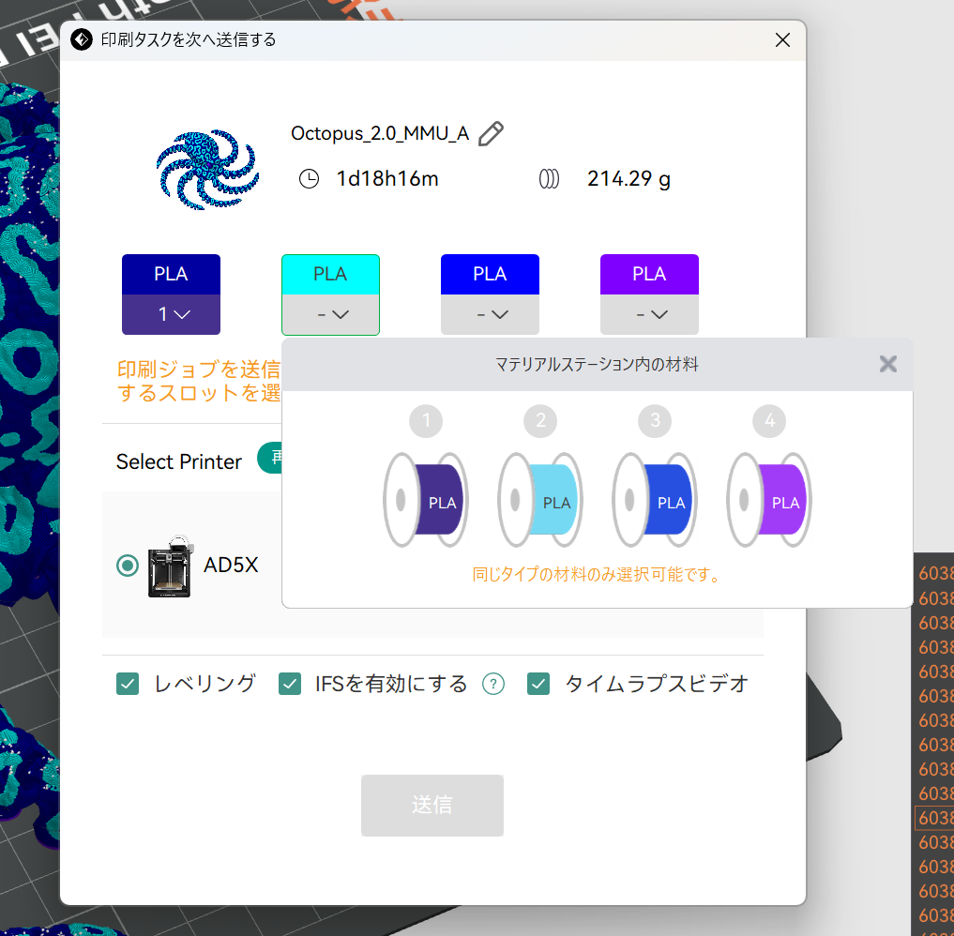Expand slot dropdown under cyan PLA

pyautogui.click(x=330, y=315)
